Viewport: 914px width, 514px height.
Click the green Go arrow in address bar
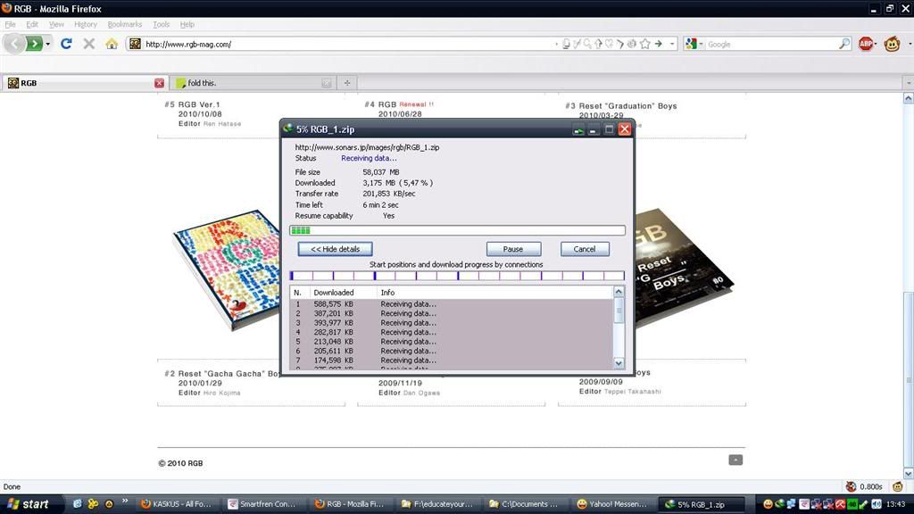tap(659, 44)
